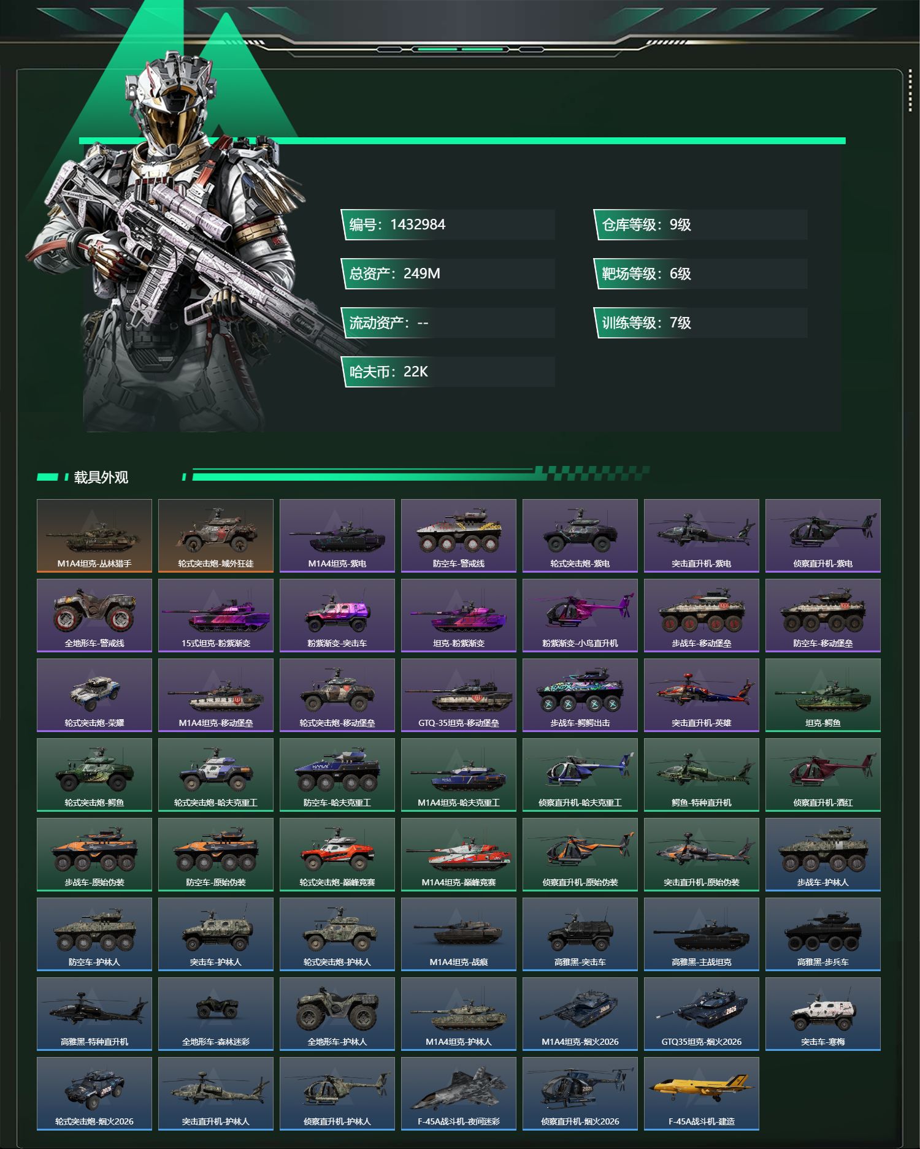Click 轮式突击炮-巅峰竞赛 skin icon
The height and width of the screenshot is (1149, 920).
click(337, 854)
